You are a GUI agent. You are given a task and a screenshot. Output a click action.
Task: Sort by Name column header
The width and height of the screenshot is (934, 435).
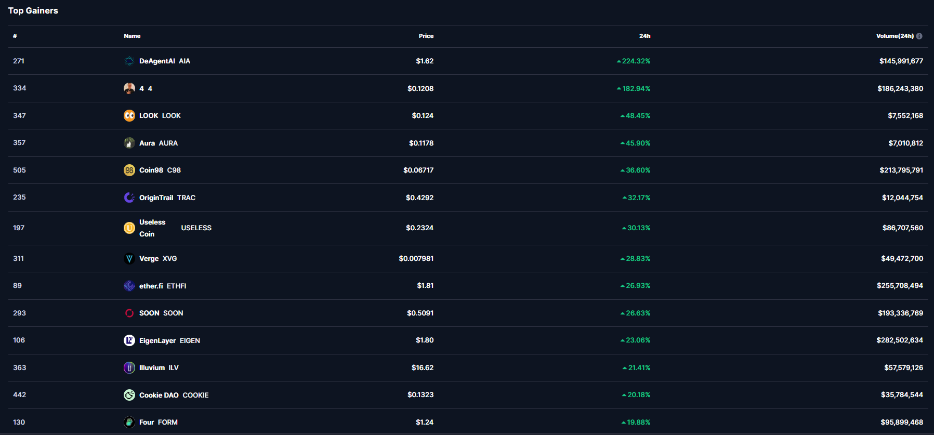pos(132,36)
